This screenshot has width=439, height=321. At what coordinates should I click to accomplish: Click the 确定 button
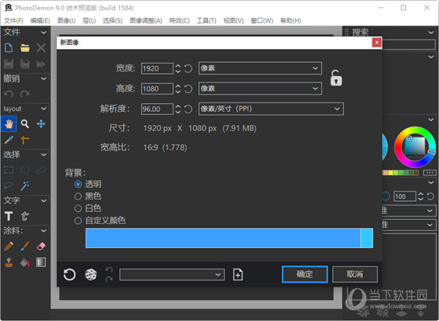point(304,274)
